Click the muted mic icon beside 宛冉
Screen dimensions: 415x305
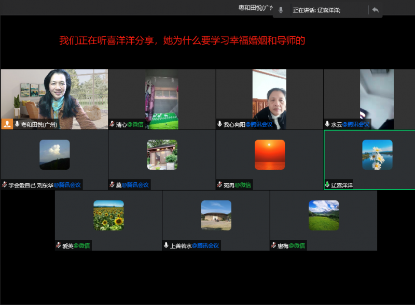click(220, 185)
